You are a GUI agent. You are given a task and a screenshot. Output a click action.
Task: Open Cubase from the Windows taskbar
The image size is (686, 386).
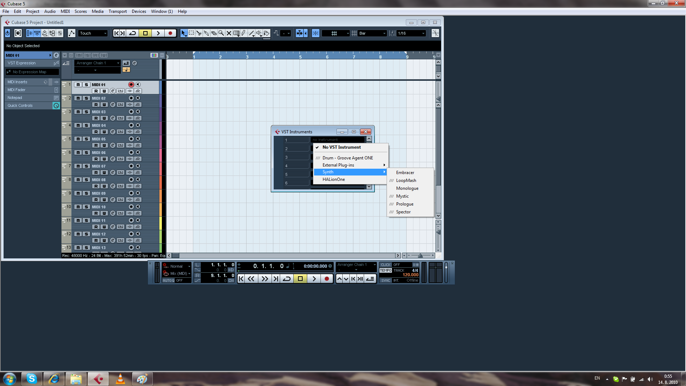point(98,378)
